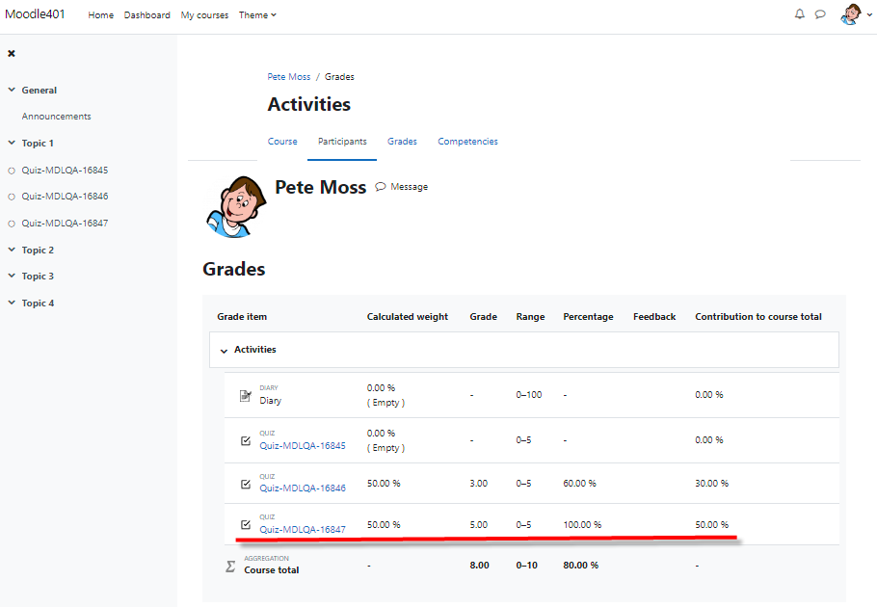
Task: Click the 8.00 course total grade
Action: (479, 565)
